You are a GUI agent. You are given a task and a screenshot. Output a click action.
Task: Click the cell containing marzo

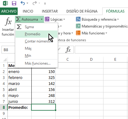[x=19, y=83]
